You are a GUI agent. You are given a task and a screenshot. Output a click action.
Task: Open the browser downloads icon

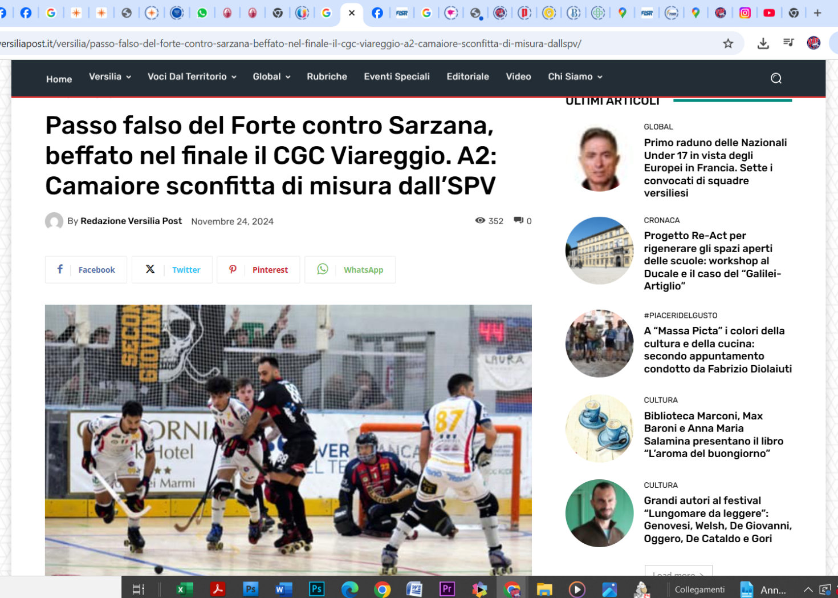pyautogui.click(x=763, y=43)
